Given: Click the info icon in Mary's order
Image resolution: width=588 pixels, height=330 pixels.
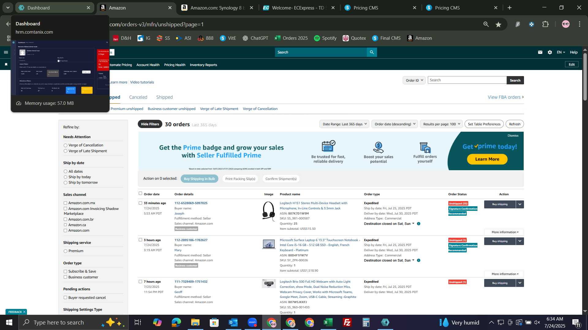Looking at the screenshot, I should pyautogui.click(x=419, y=260).
